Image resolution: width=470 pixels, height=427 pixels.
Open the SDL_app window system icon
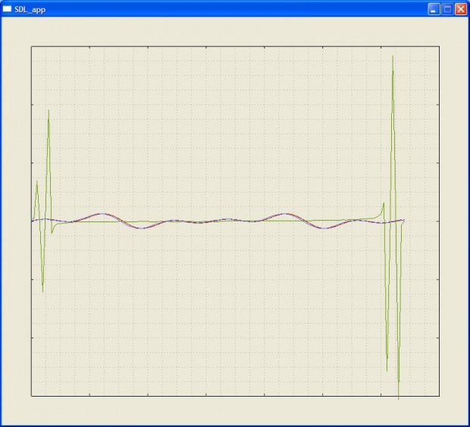(7, 9)
